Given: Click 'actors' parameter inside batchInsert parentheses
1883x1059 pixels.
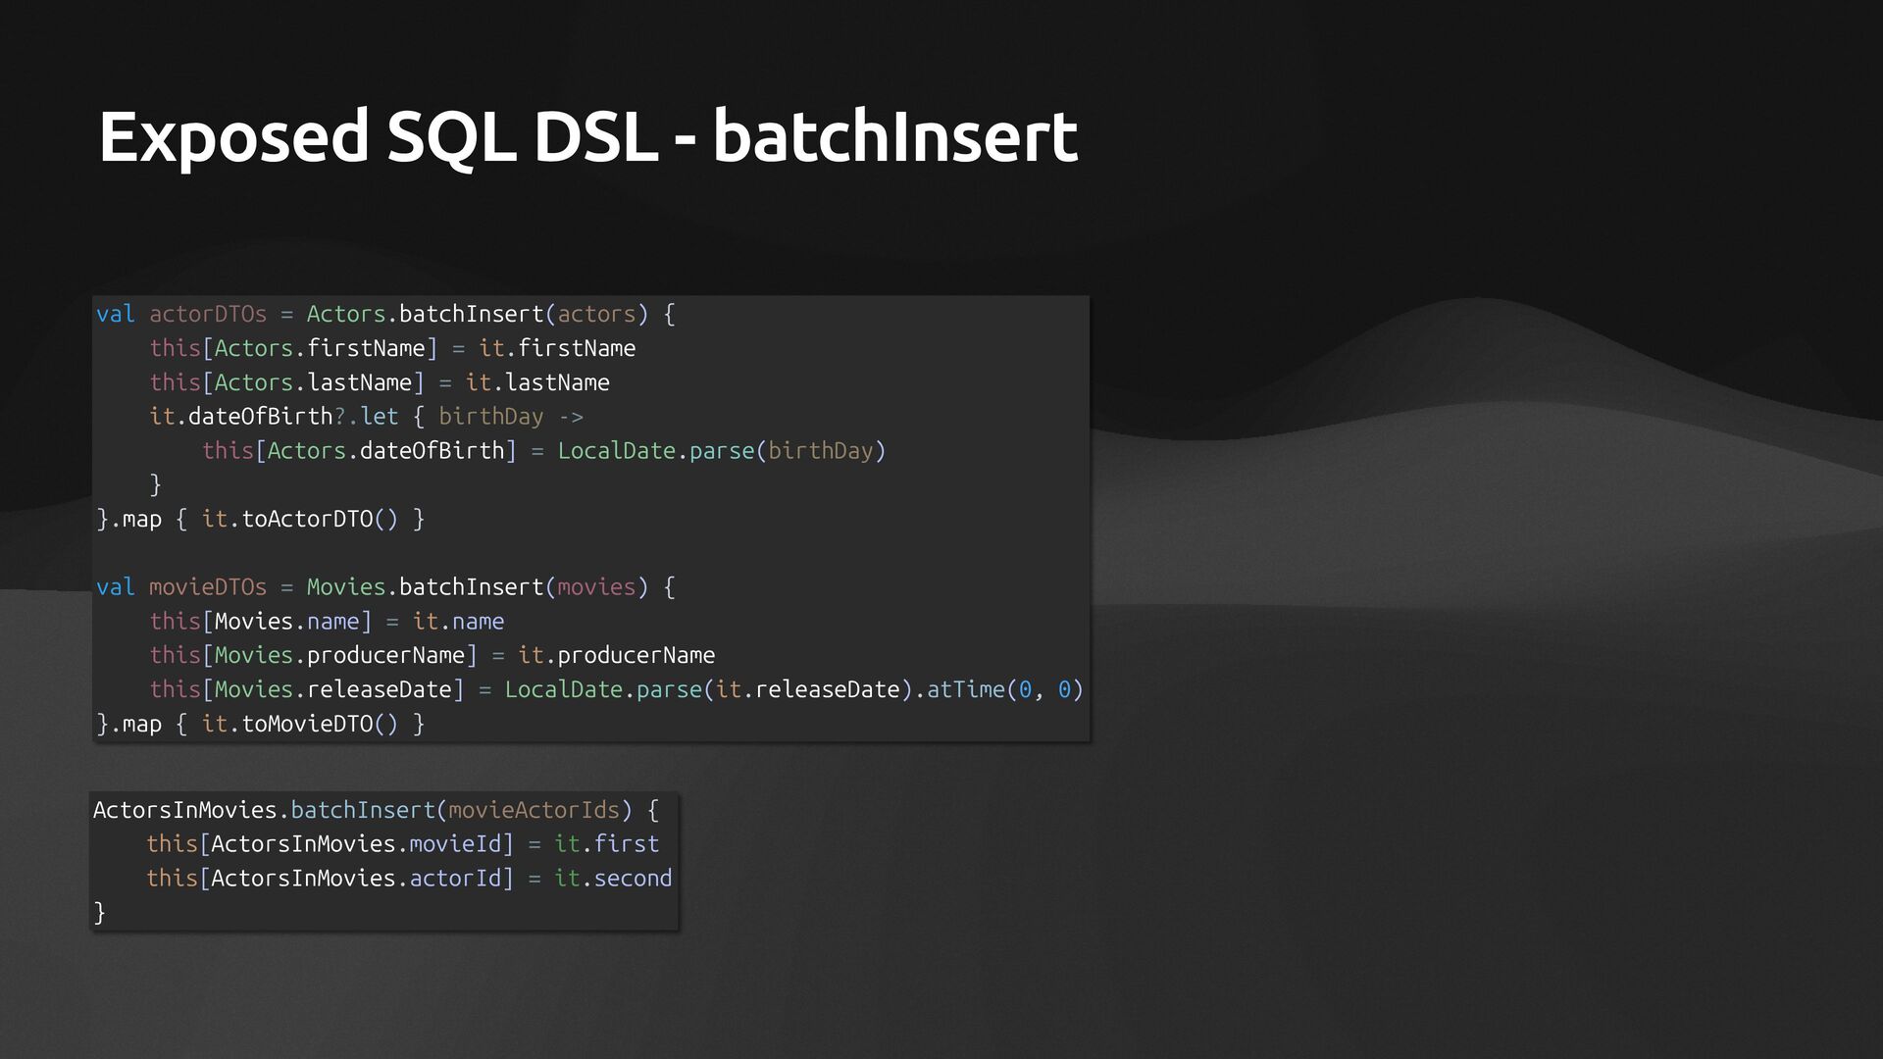Looking at the screenshot, I should coord(596,314).
